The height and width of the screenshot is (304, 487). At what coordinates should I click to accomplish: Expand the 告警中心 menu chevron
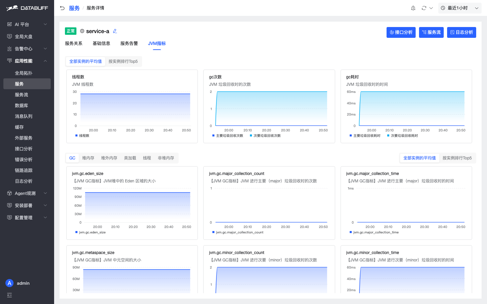click(45, 49)
